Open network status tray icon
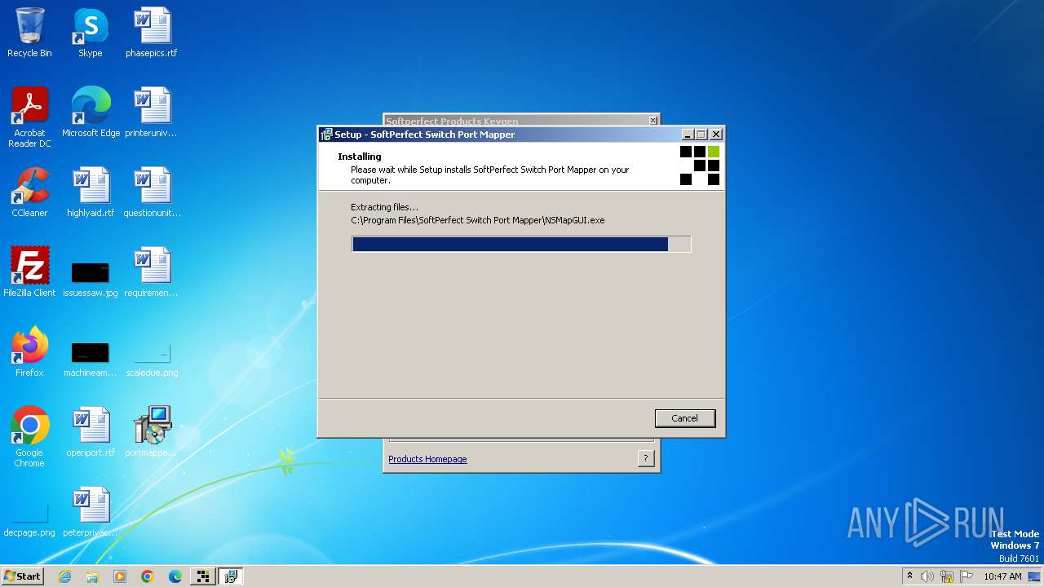This screenshot has width=1044, height=587. pyautogui.click(x=947, y=576)
